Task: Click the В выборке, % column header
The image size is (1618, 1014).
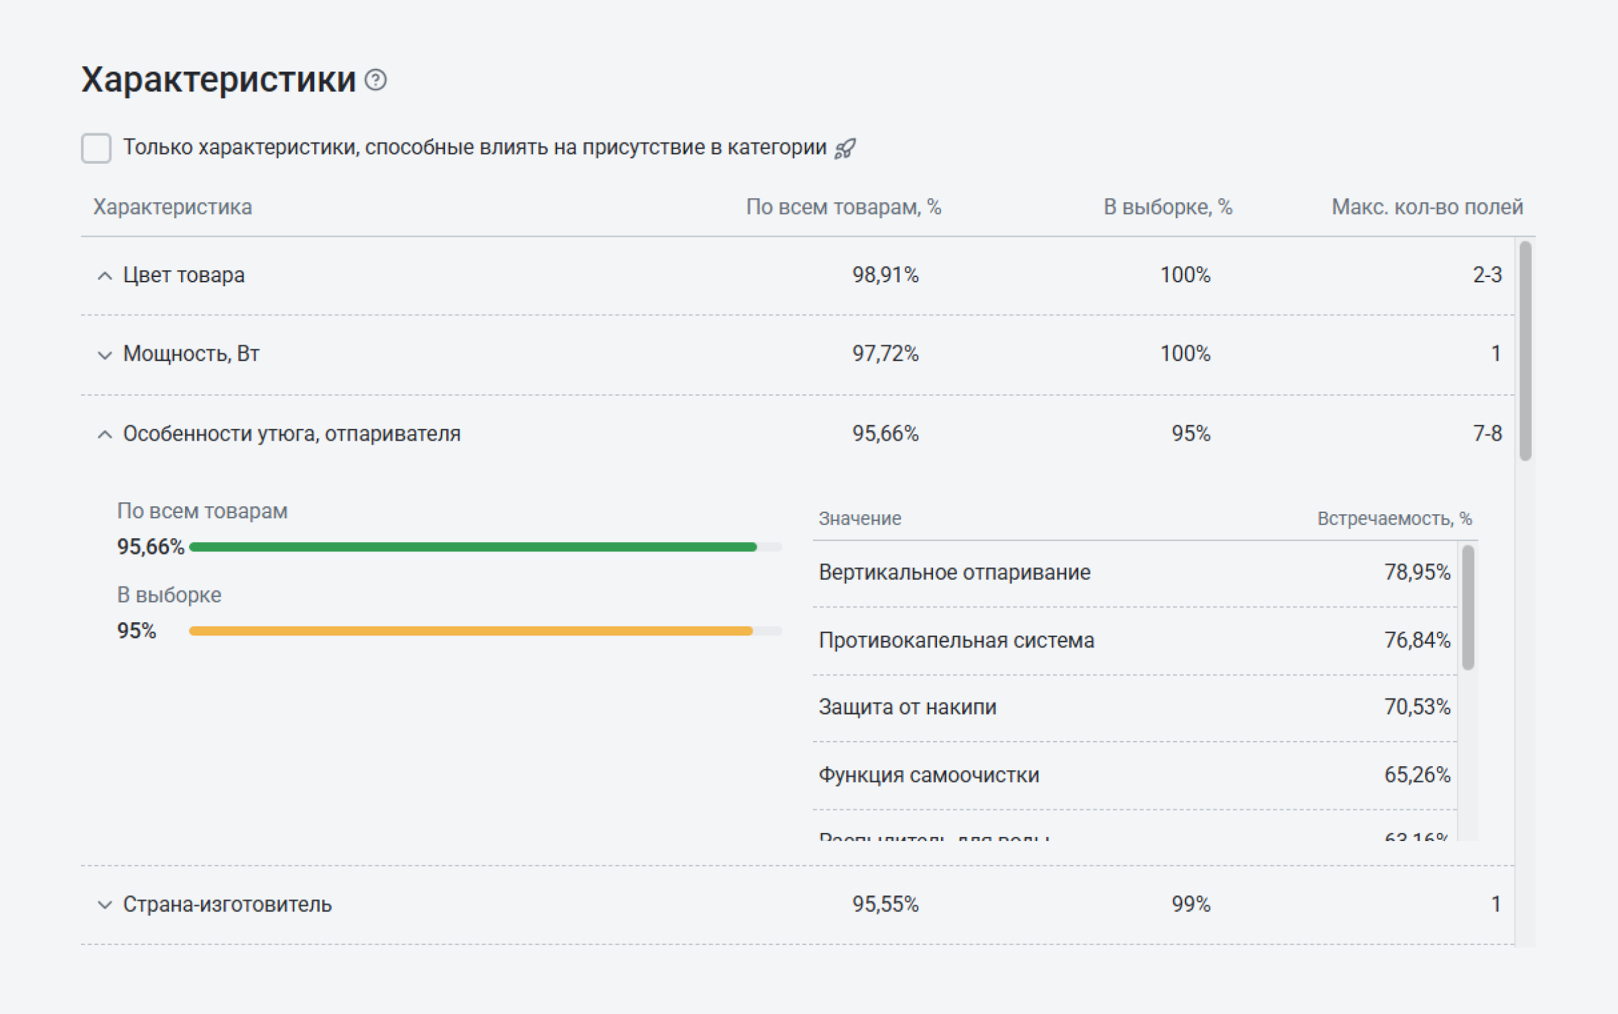Action: 1168,207
